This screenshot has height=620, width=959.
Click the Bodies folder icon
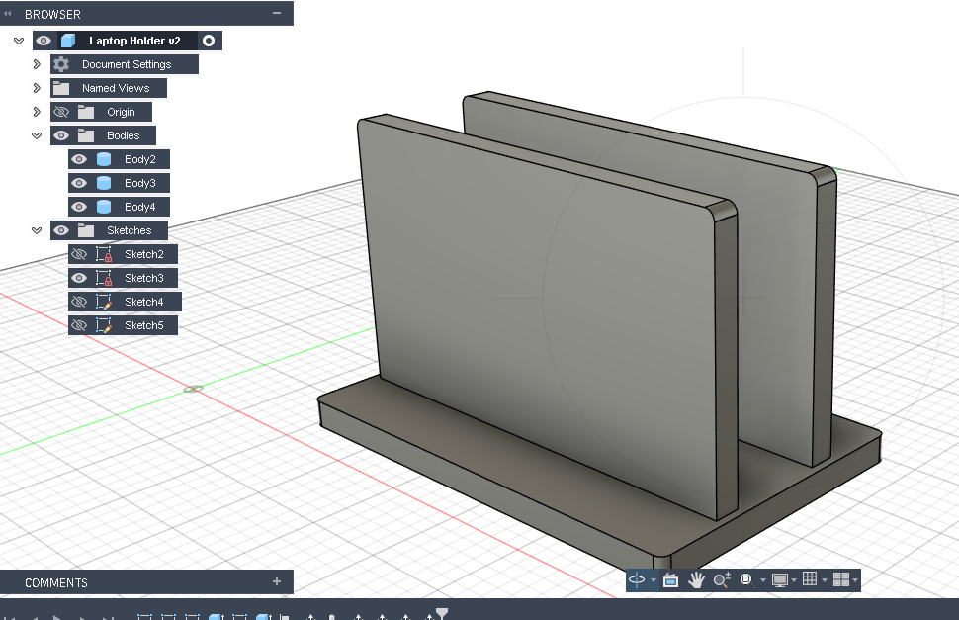86,135
